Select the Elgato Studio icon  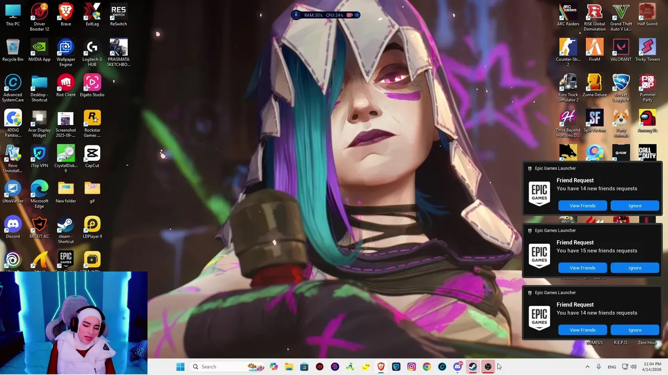tap(92, 86)
